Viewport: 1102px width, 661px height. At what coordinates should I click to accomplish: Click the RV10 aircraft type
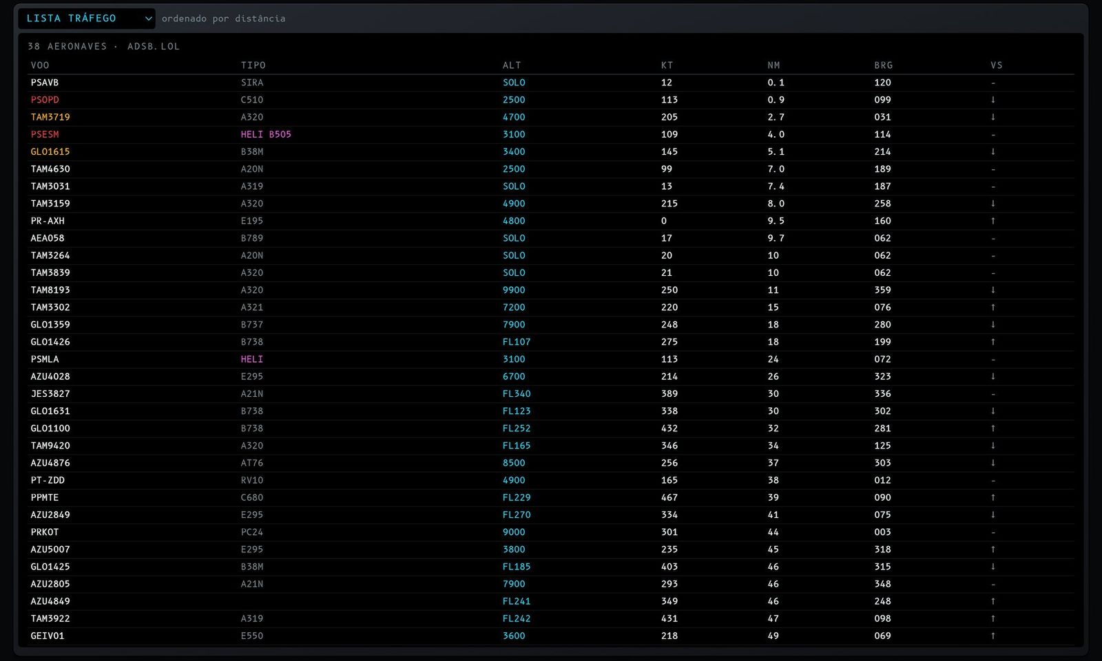[x=252, y=480]
